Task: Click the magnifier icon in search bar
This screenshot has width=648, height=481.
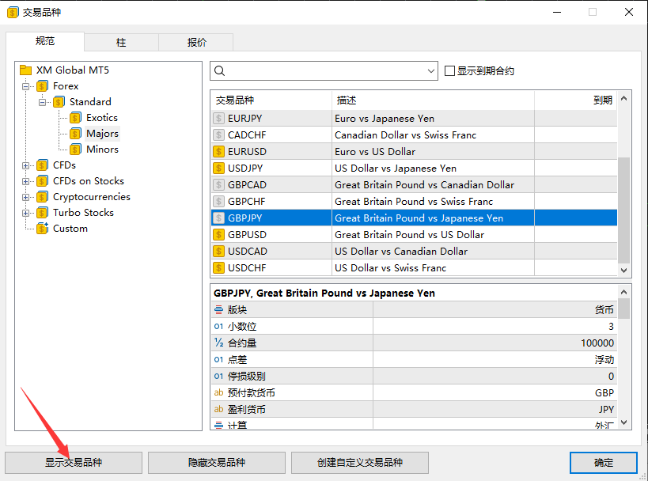Action: 218,70
